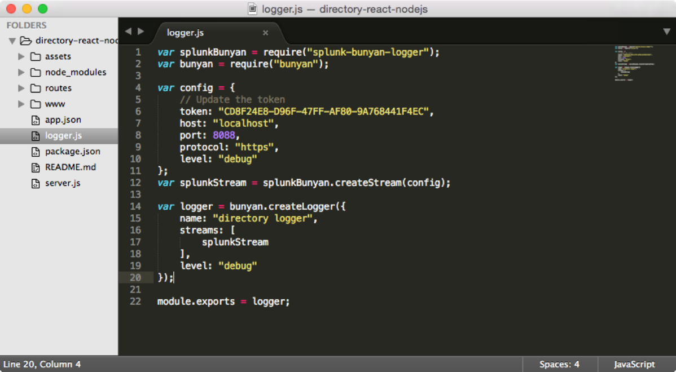Click the token string value on line 6
676x372 pixels.
323,112
